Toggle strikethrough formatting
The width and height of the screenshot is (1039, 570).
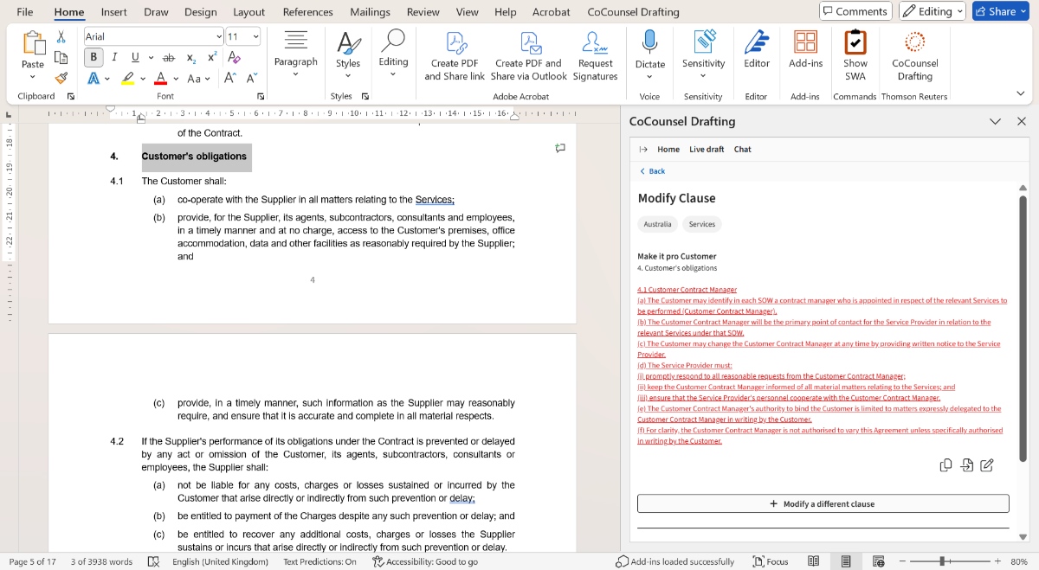[168, 57]
